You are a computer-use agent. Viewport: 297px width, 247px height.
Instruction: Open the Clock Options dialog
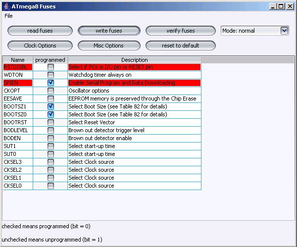click(40, 46)
